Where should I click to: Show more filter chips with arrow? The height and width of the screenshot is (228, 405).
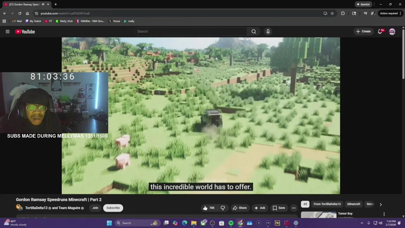coord(381,204)
